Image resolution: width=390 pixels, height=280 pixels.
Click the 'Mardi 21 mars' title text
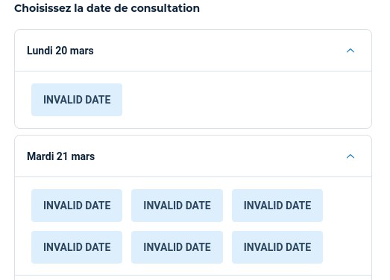click(60, 156)
